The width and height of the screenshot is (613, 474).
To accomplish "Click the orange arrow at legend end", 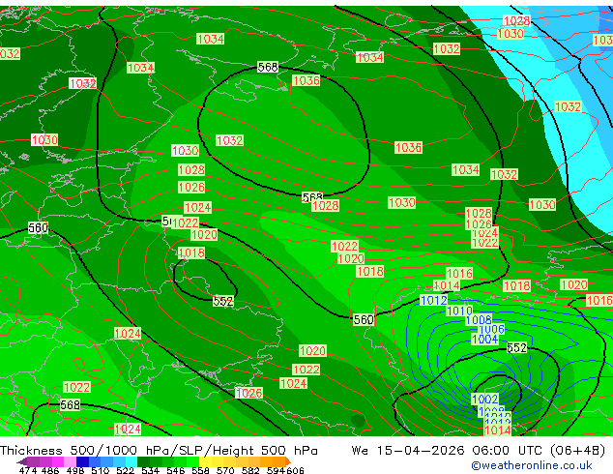I will [x=288, y=461].
